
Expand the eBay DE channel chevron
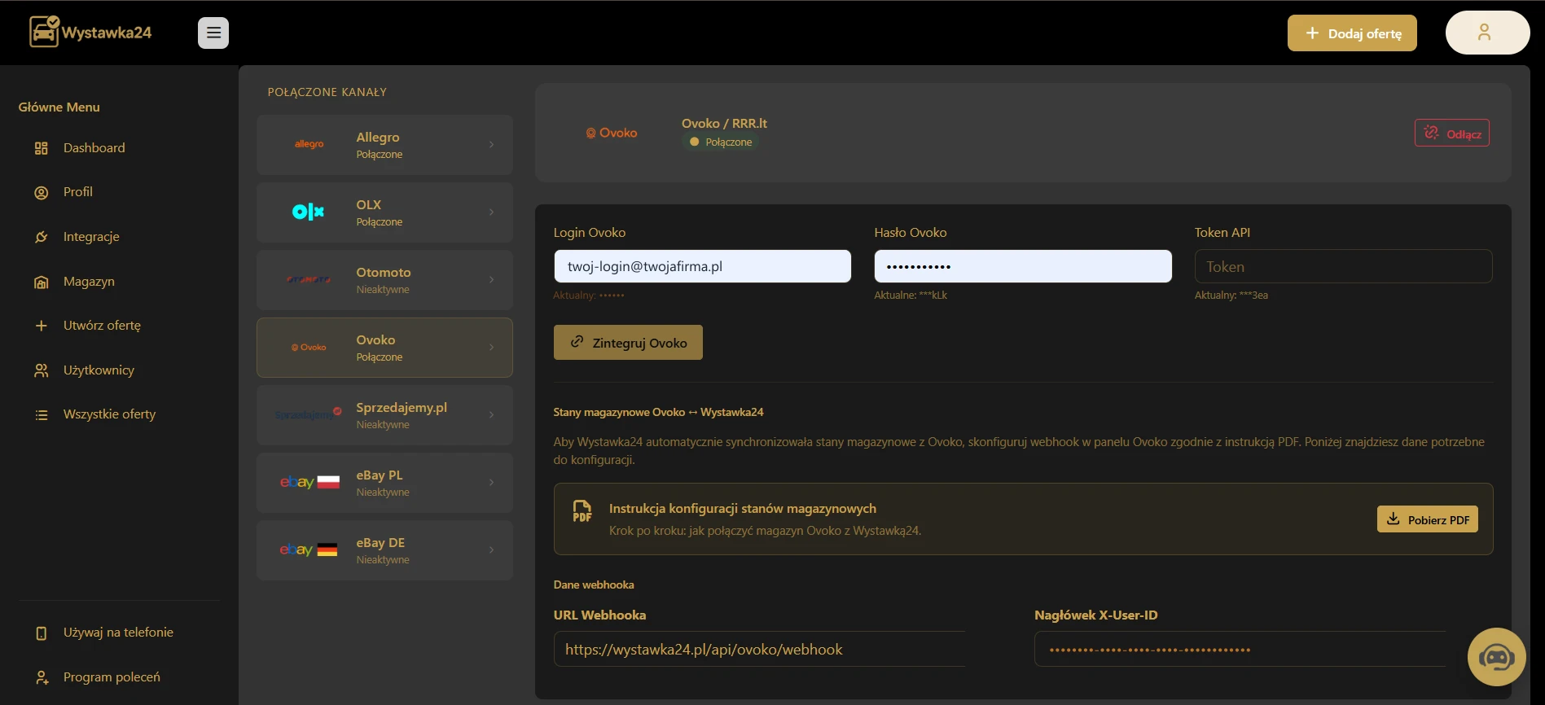click(491, 550)
